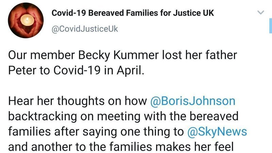Click the word "backtracking" in the tweet
Viewport: 272px width, 153px height.
point(39,117)
